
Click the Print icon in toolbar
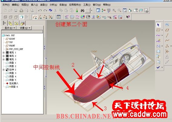point(21,11)
